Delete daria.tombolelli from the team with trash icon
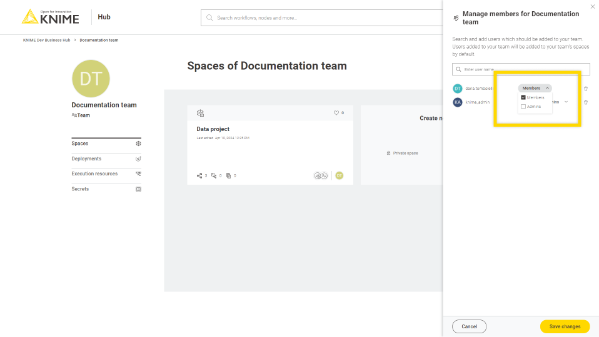 pos(586,89)
